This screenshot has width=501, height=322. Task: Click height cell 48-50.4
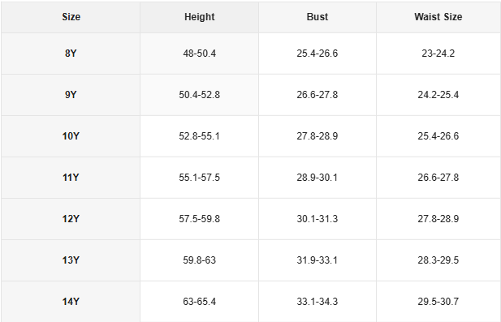200,54
